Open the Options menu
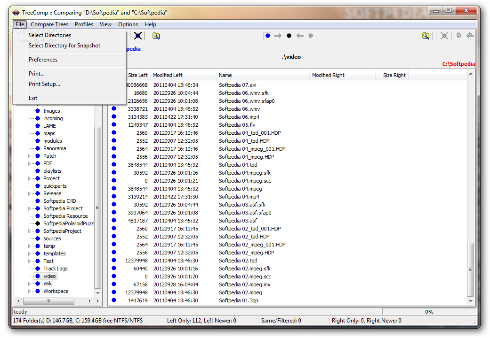 tap(128, 24)
